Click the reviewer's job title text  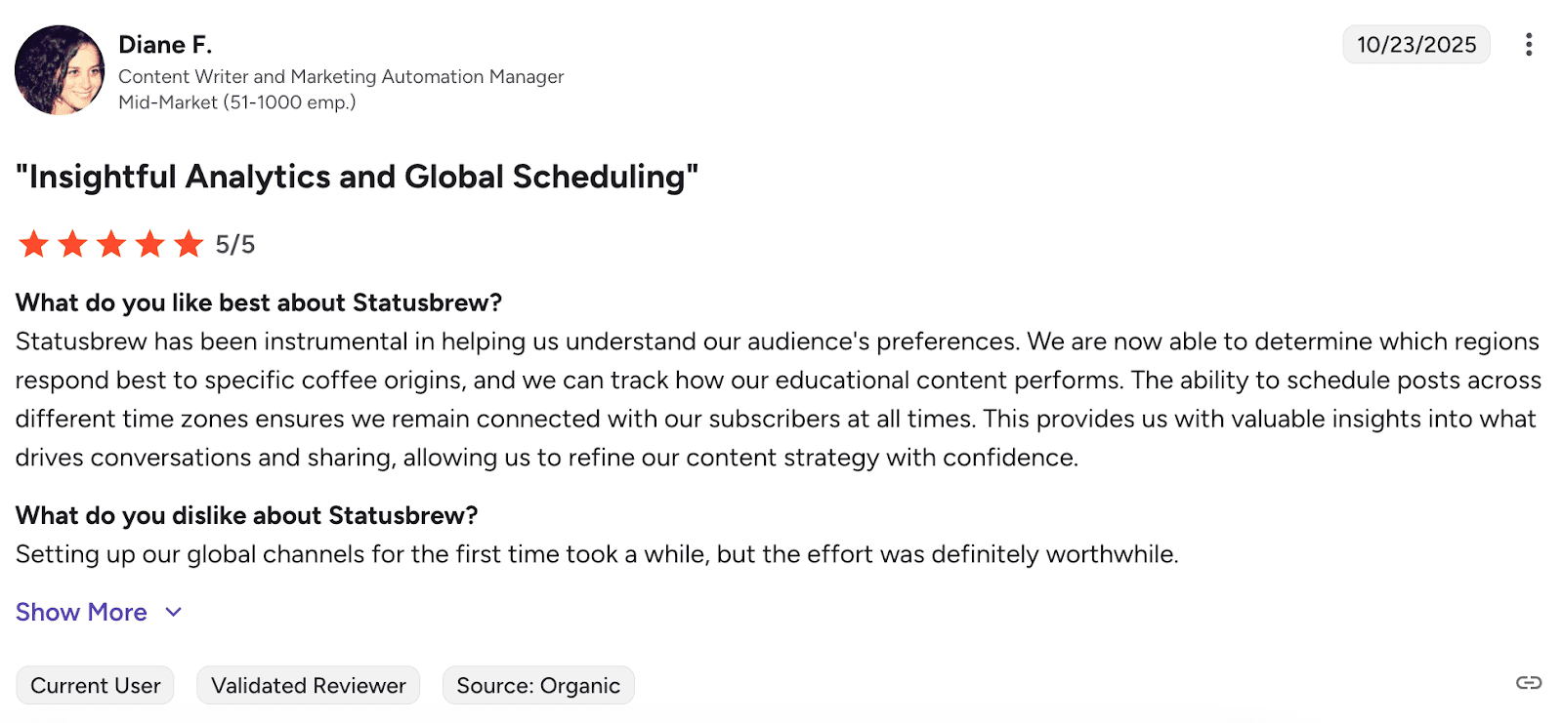341,76
